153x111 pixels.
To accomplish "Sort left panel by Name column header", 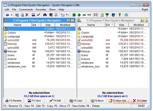I will [x=18, y=25].
